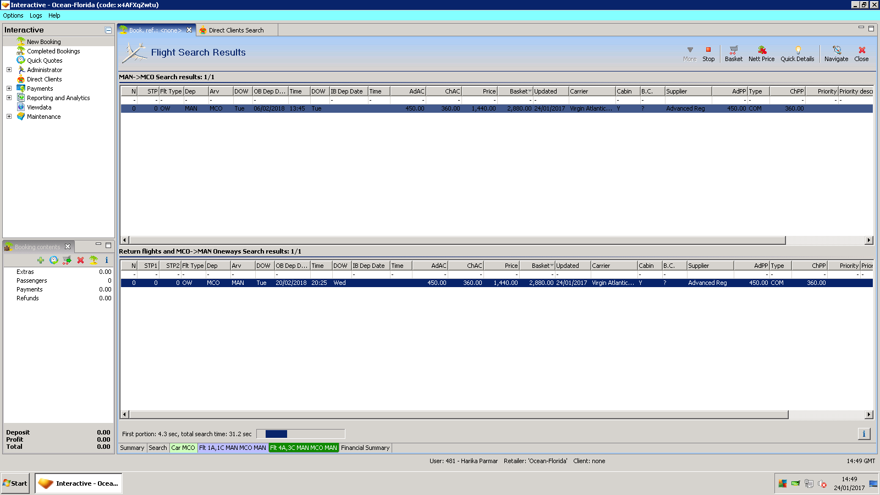The image size is (880, 495).
Task: Click the red X delete icon in Booking contents
Action: [80, 260]
